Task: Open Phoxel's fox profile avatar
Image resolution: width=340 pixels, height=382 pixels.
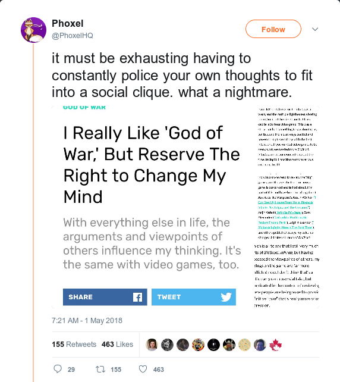Action: coord(34,30)
